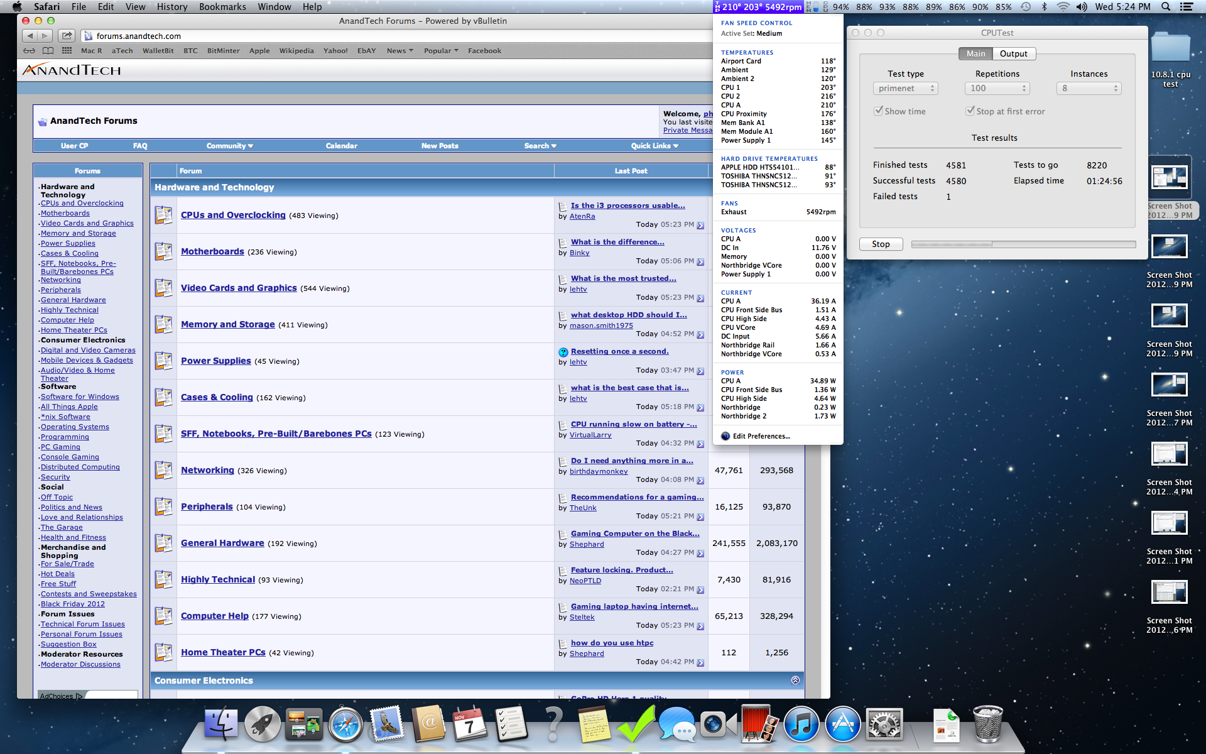Click CPUTest progress bar
Screen dimensions: 1206x754
(1023, 244)
